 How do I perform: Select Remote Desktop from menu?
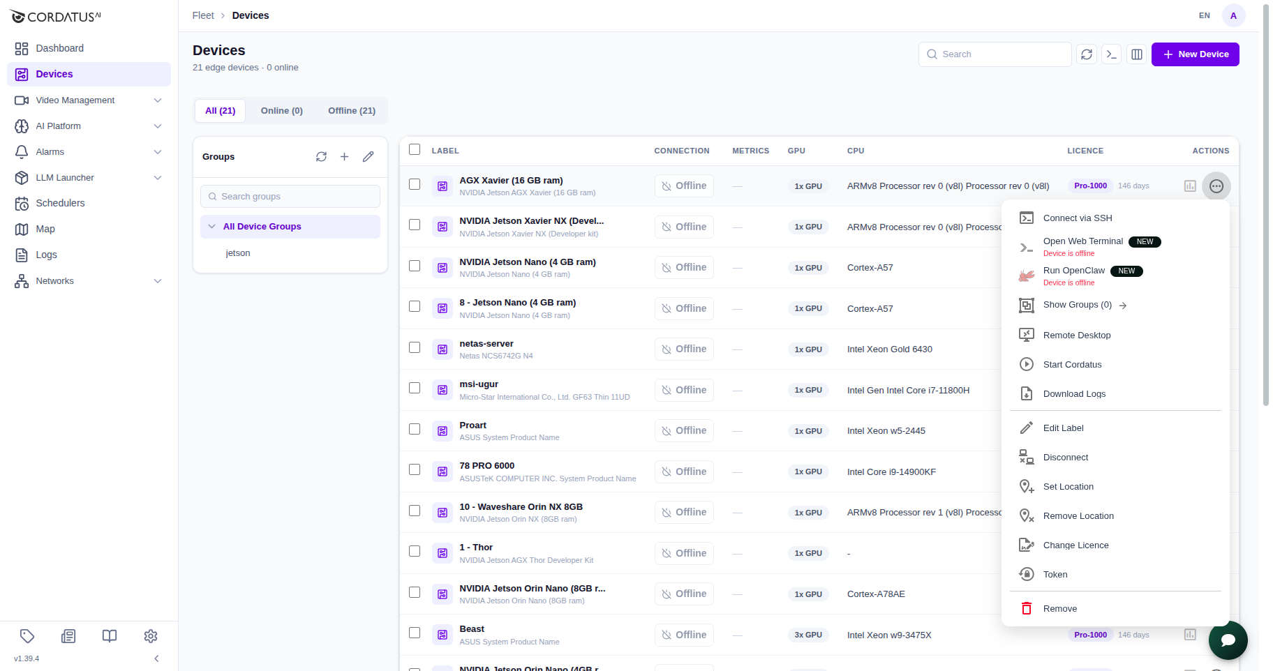[x=1115, y=335]
